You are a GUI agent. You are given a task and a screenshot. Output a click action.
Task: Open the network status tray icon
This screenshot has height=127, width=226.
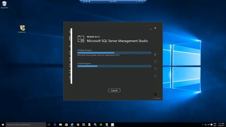[x=206, y=125]
